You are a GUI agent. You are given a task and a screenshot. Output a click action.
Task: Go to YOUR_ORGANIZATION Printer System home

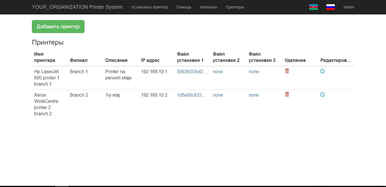tap(77, 7)
